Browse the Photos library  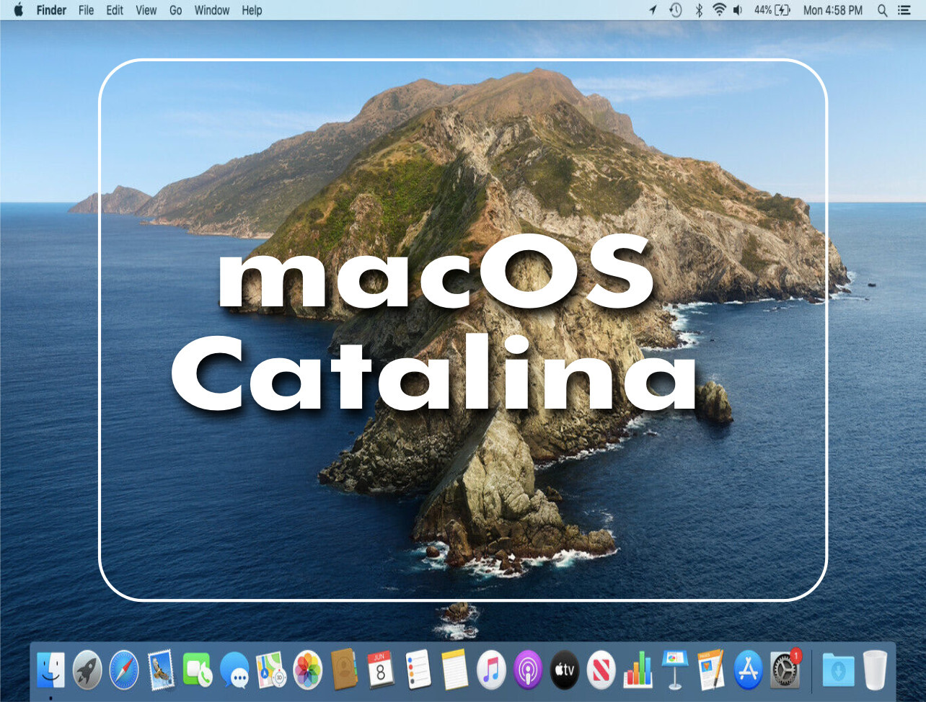308,670
